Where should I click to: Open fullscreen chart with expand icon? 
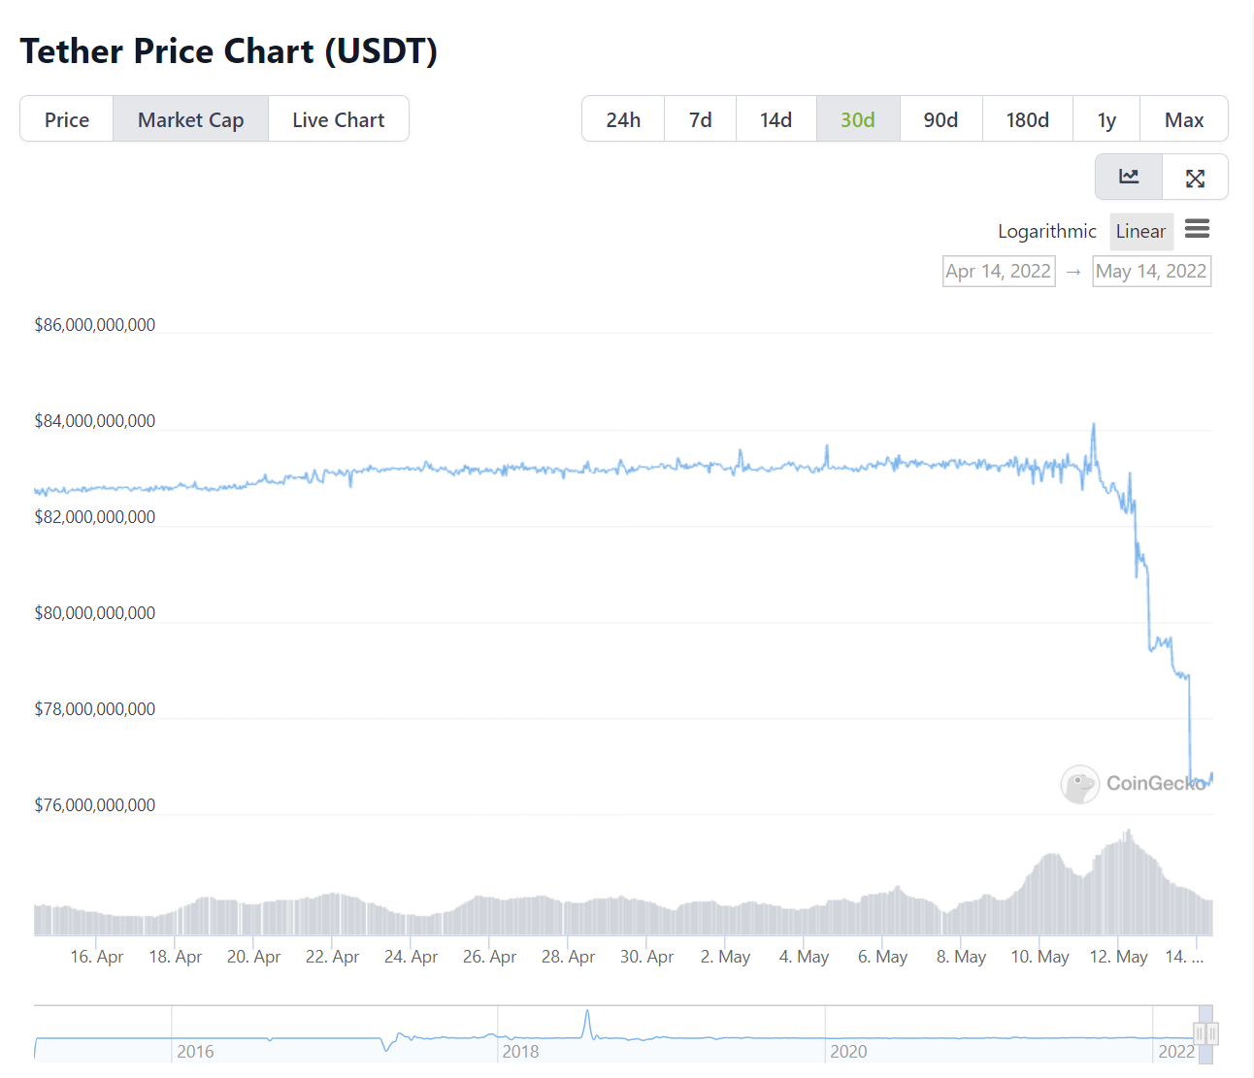(x=1195, y=178)
